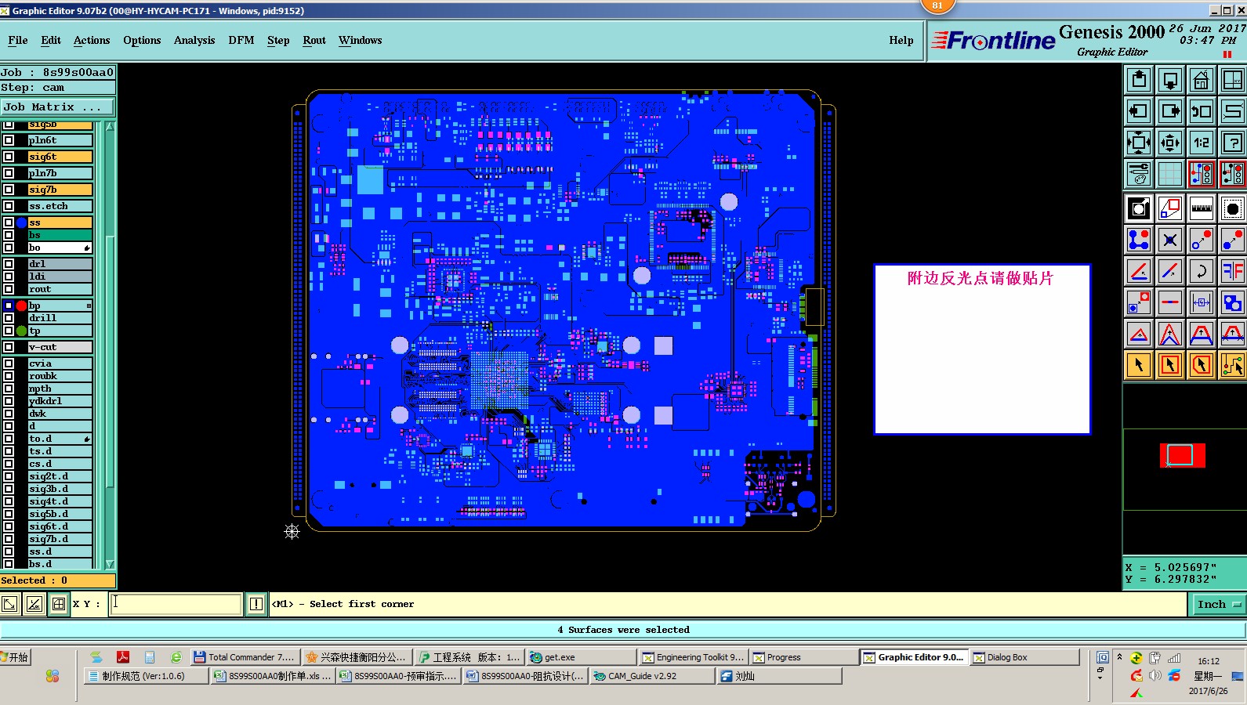The width and height of the screenshot is (1247, 705).
Task: Click the pan up icon
Action: [x=1139, y=80]
